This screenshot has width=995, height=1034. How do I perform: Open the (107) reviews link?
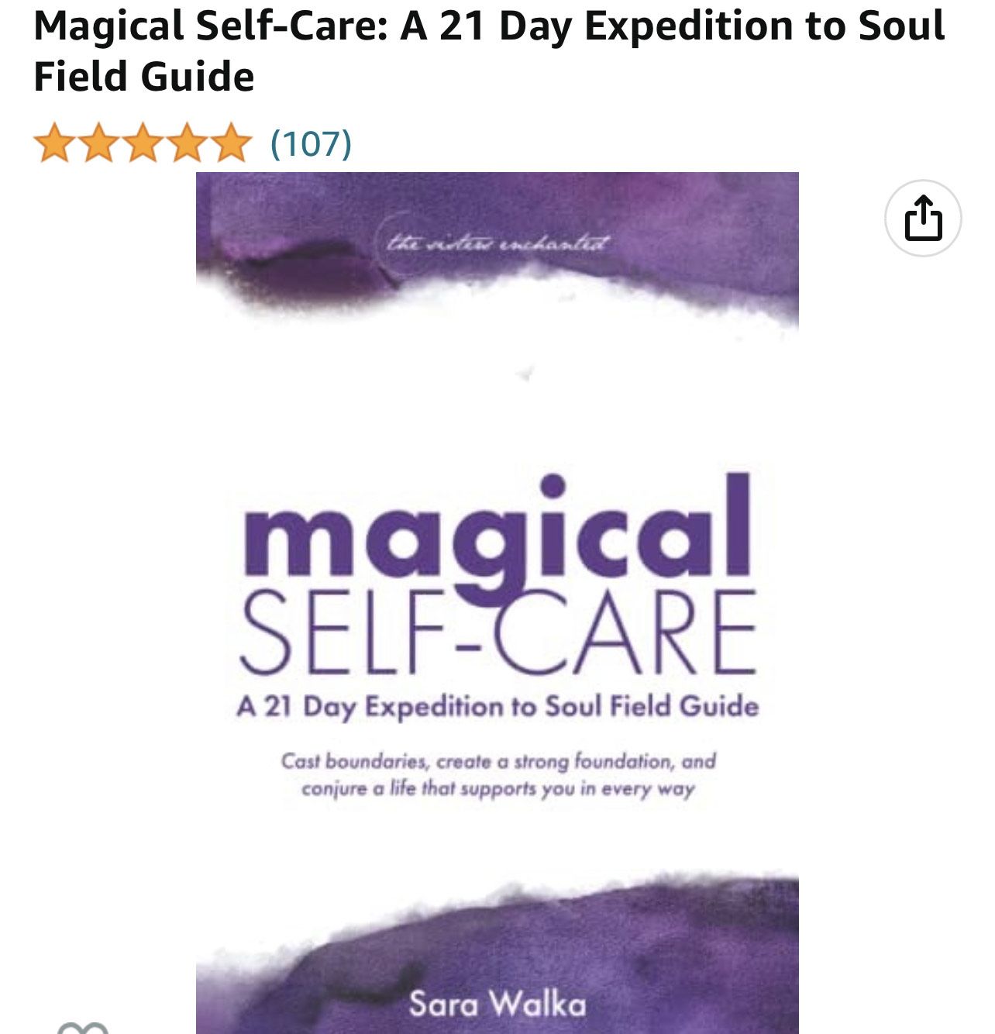(x=311, y=143)
